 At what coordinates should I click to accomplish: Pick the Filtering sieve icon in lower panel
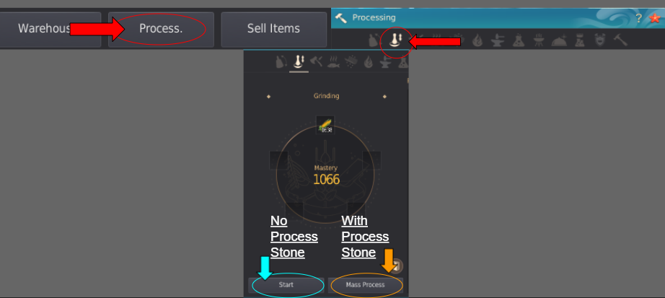[351, 62]
